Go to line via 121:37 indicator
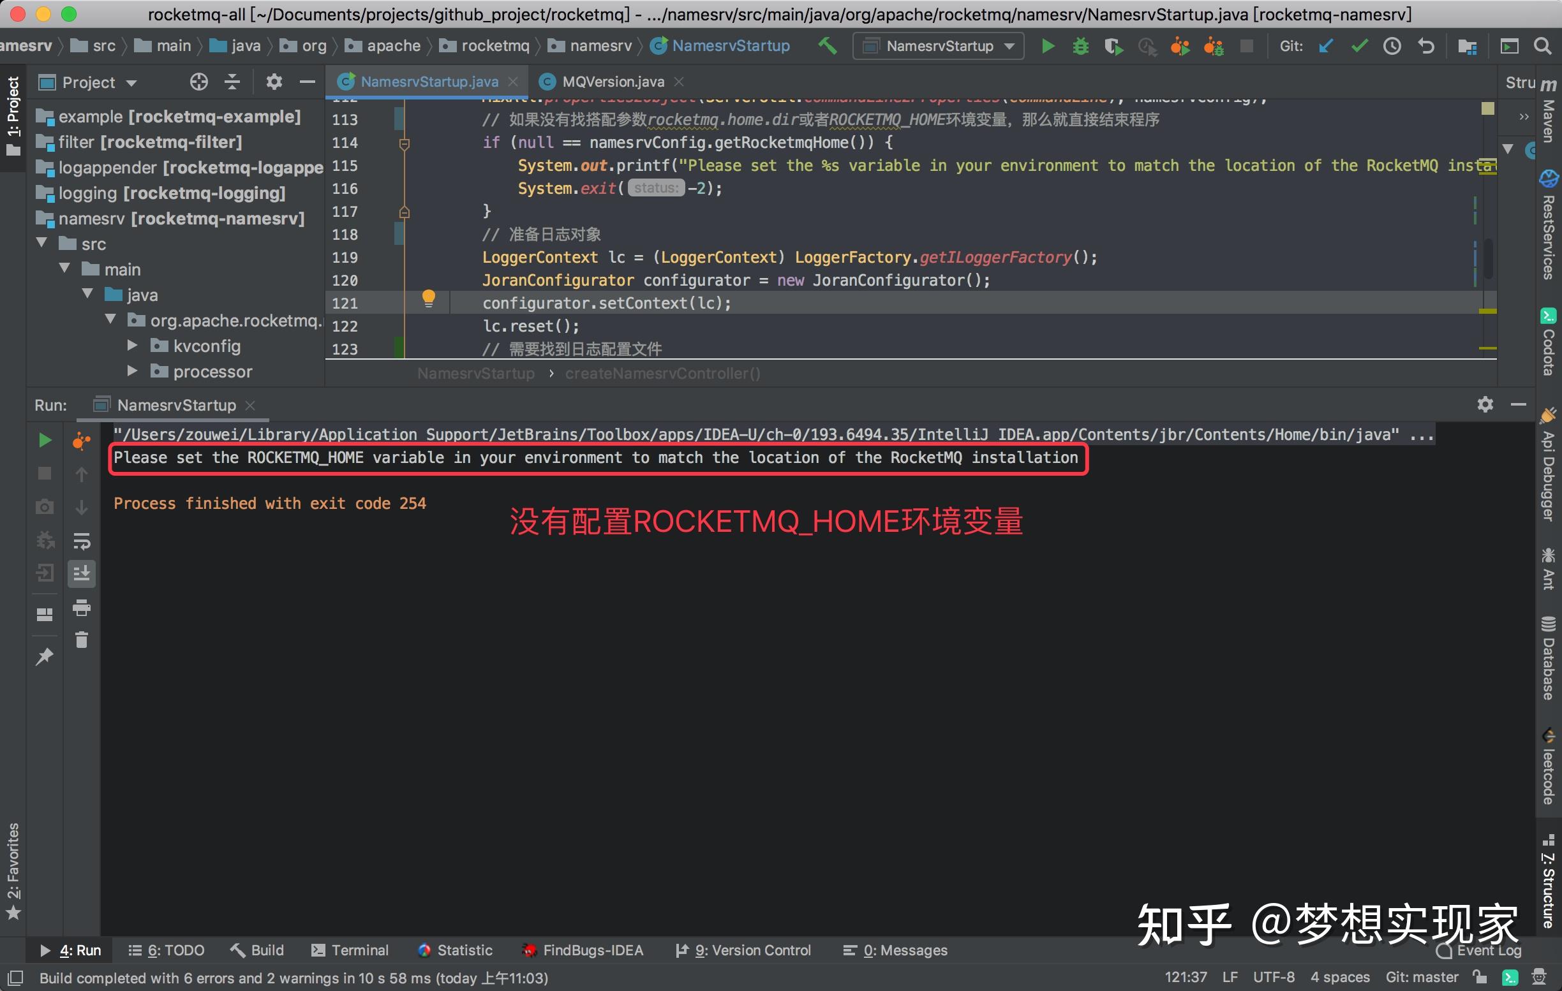The width and height of the screenshot is (1562, 991). point(1185,977)
